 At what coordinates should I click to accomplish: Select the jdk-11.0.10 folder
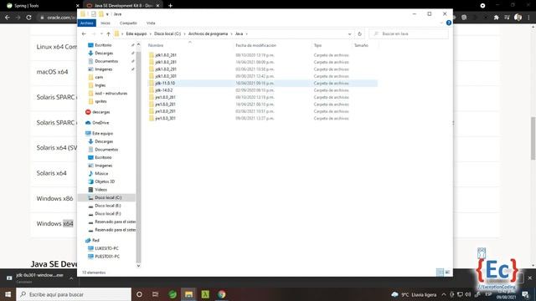point(165,84)
